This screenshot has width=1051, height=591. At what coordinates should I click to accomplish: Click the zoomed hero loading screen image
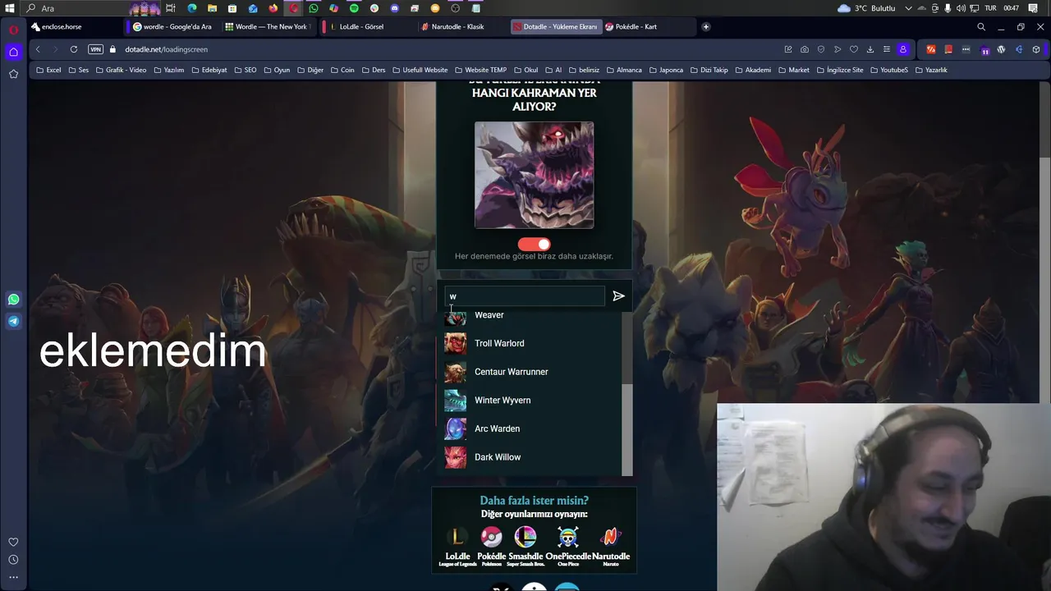(x=534, y=175)
